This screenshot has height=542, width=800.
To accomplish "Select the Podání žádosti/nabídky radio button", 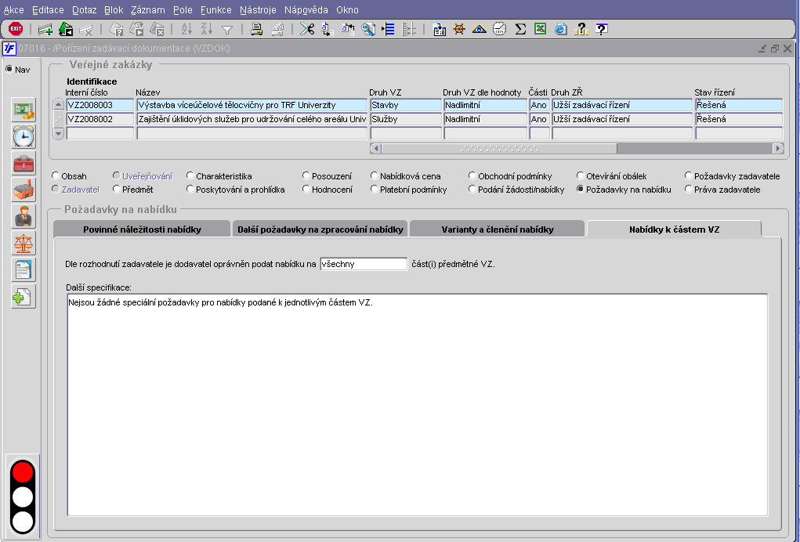I will click(x=472, y=190).
